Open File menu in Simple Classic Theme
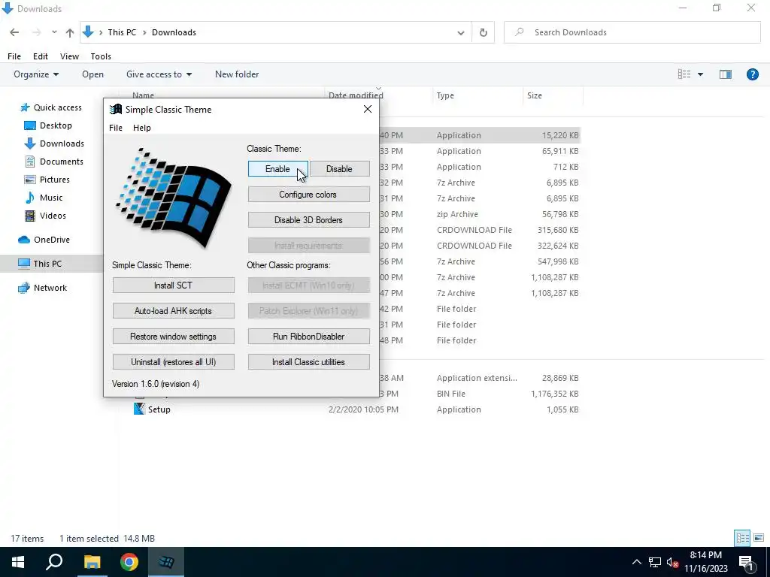The width and height of the screenshot is (770, 577). [x=116, y=128]
